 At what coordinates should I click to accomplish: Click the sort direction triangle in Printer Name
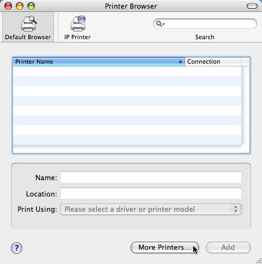180,62
